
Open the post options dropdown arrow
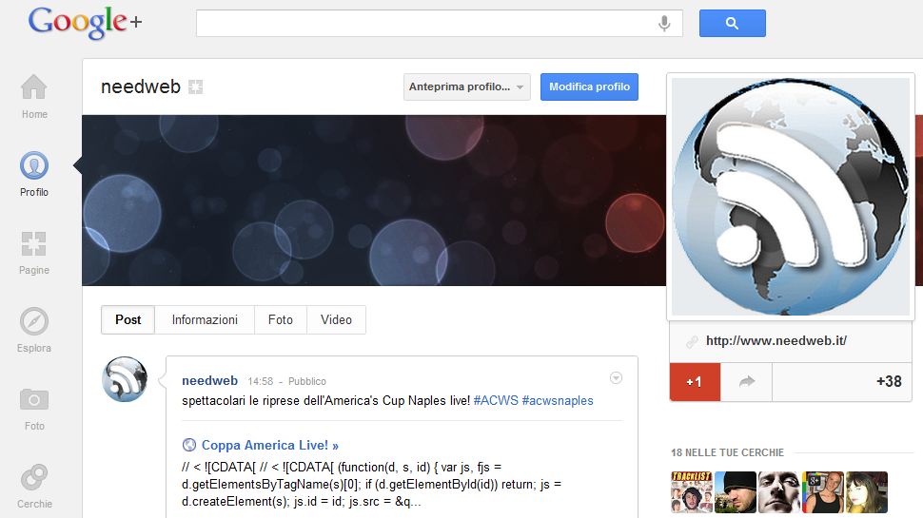[x=616, y=378]
